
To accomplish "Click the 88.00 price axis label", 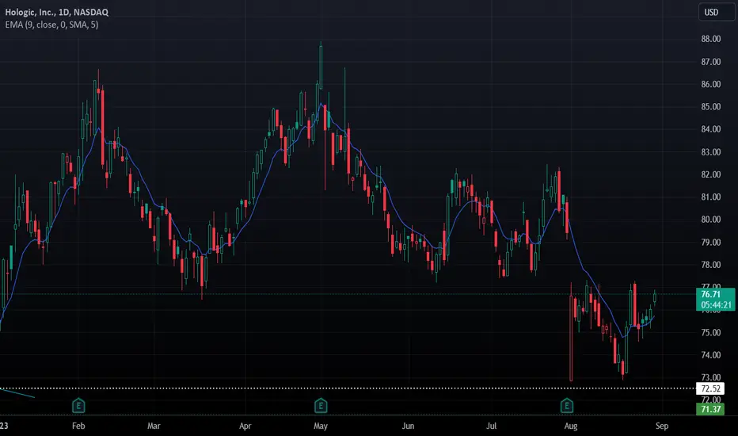I will click(711, 39).
